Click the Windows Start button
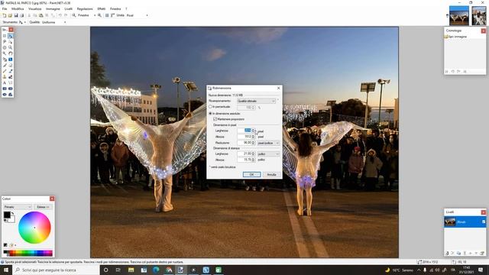The height and width of the screenshot is (275, 489). click(x=5, y=270)
